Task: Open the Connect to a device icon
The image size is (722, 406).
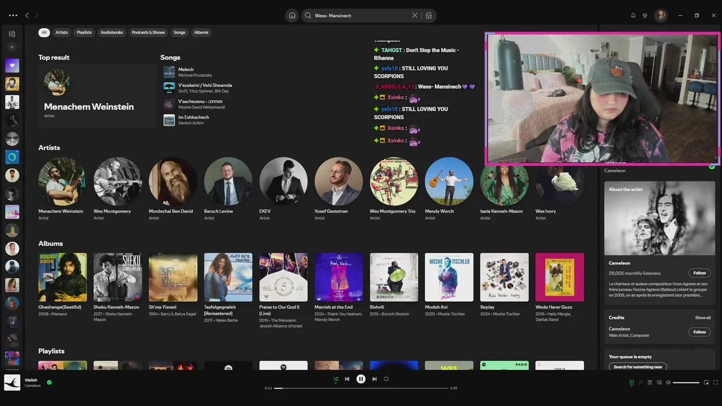Action: (659, 382)
